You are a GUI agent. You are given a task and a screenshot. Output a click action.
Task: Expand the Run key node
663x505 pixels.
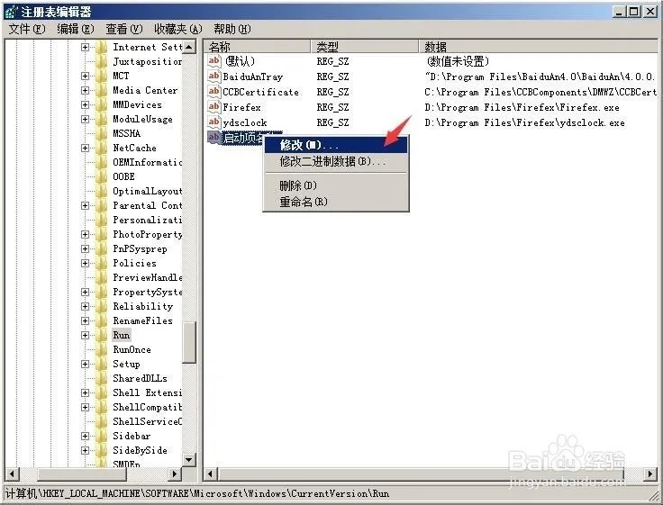click(85, 335)
